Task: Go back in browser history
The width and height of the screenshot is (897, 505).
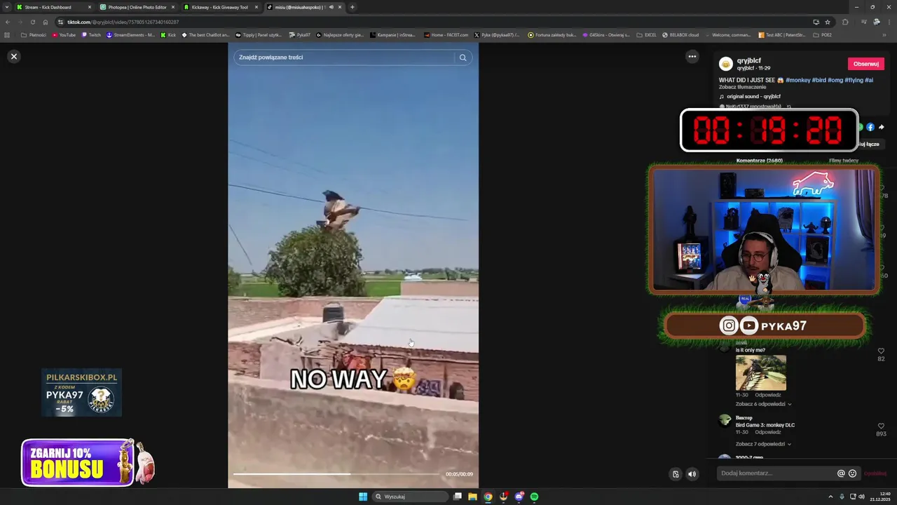Action: 8,22
